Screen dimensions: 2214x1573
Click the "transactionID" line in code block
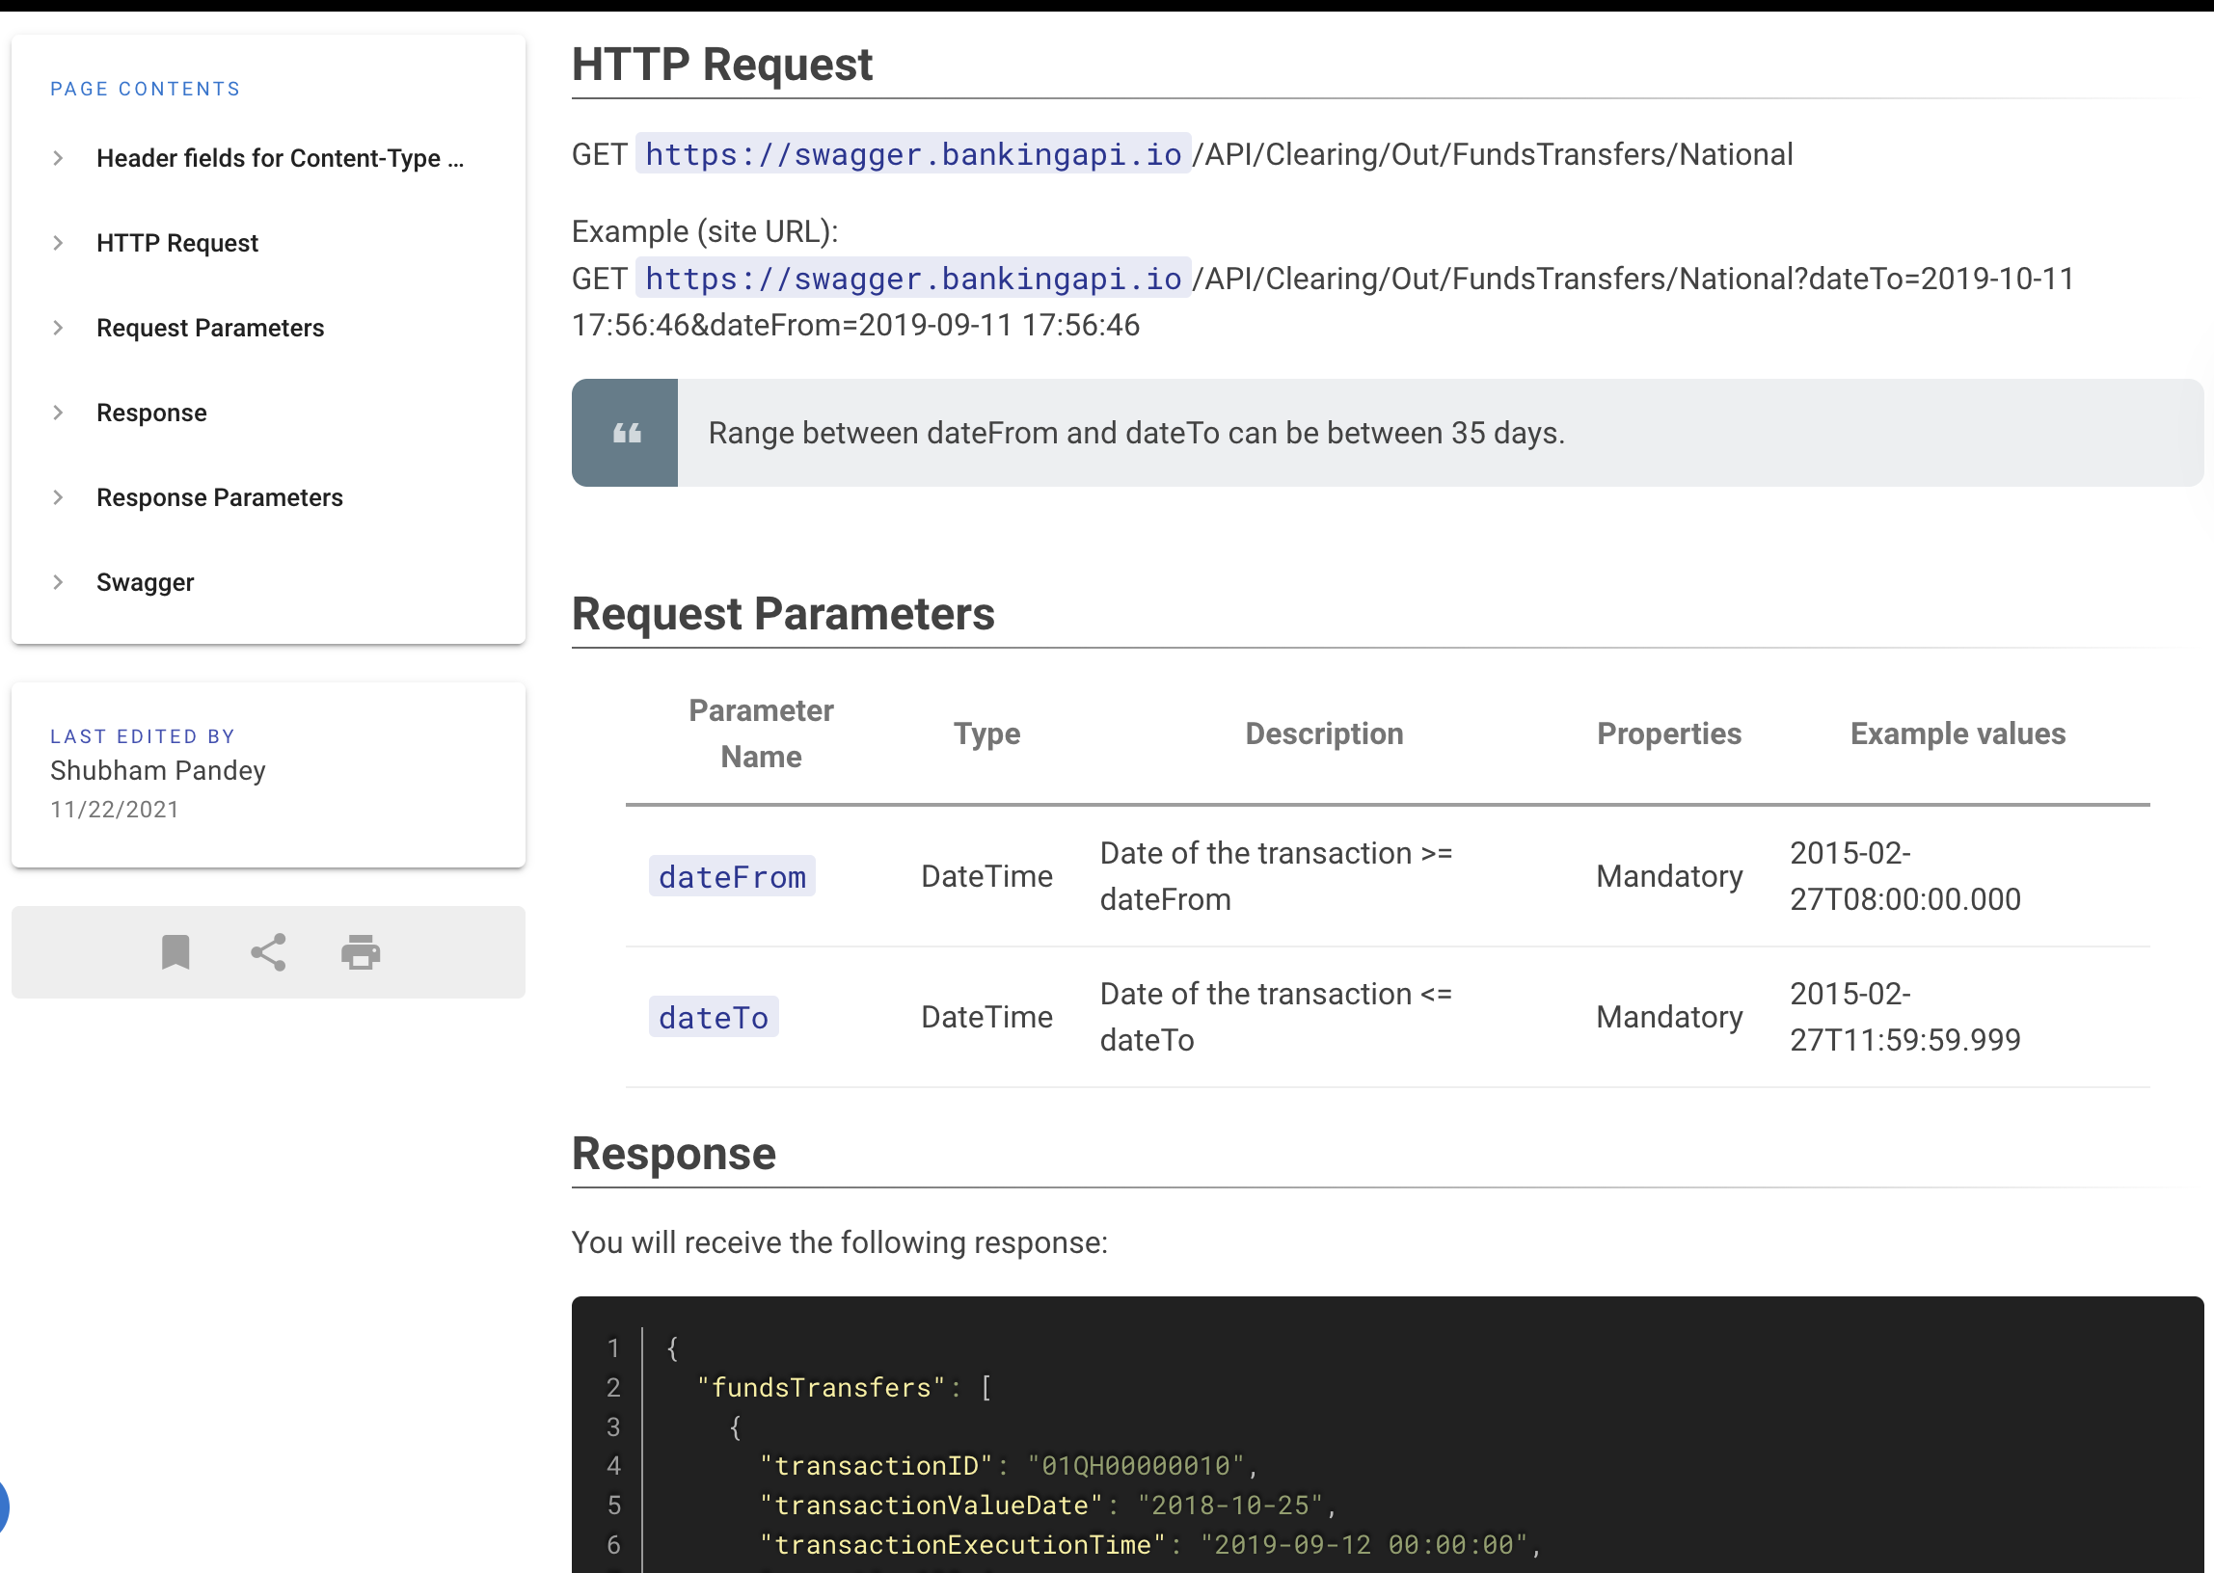click(x=1008, y=1465)
